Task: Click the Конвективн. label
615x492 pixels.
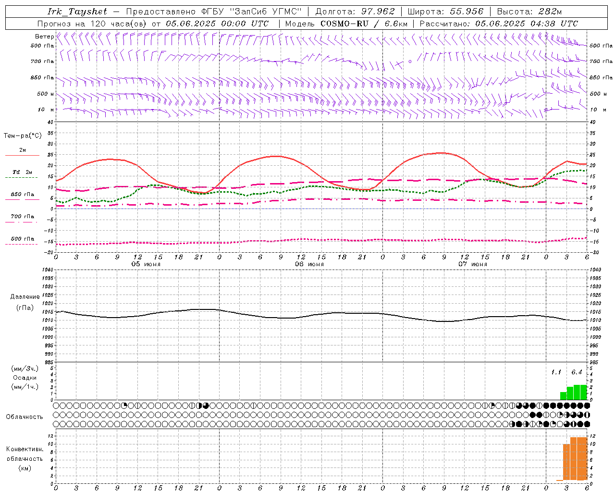Action: point(25,449)
